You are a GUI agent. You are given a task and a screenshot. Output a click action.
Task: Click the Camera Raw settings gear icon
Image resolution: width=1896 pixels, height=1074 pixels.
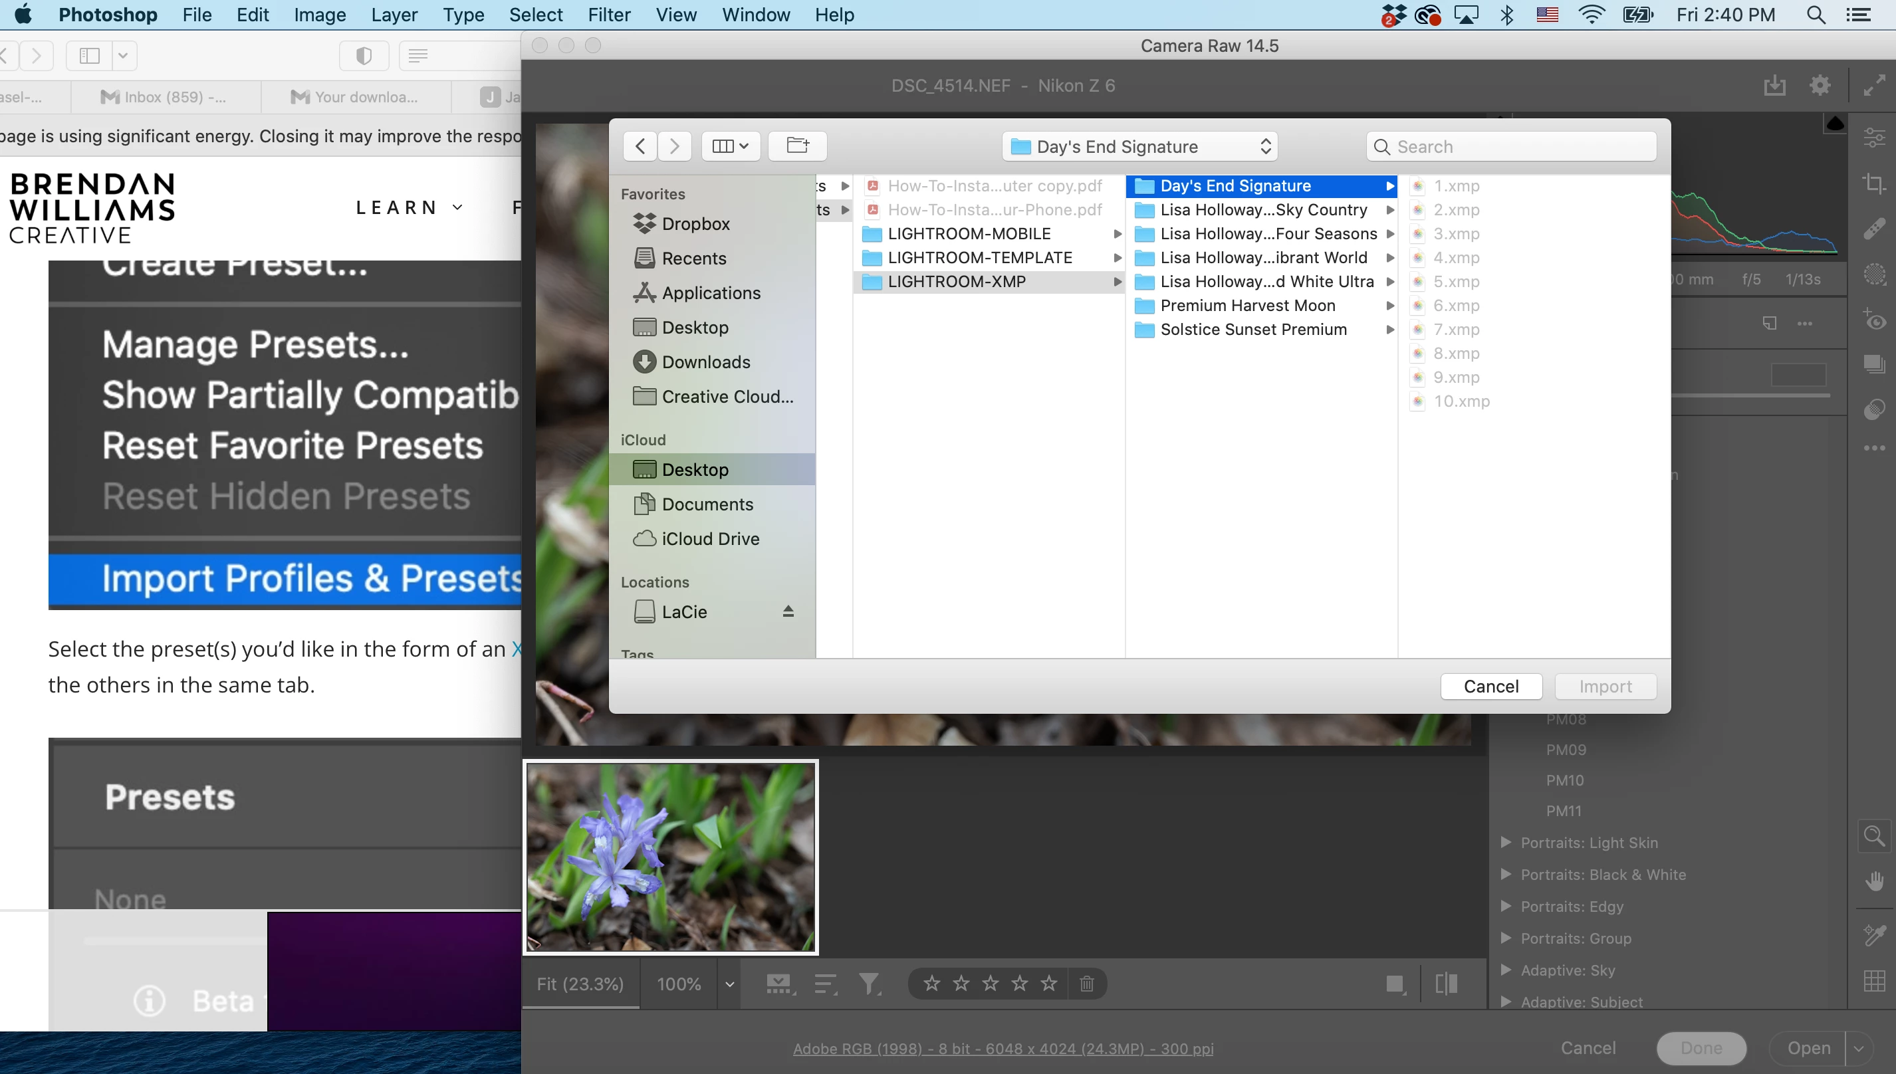point(1820,86)
